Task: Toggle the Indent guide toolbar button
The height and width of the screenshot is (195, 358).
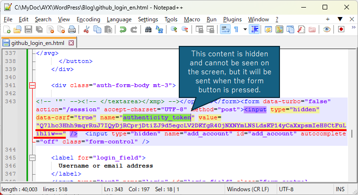Action: pos(254,29)
